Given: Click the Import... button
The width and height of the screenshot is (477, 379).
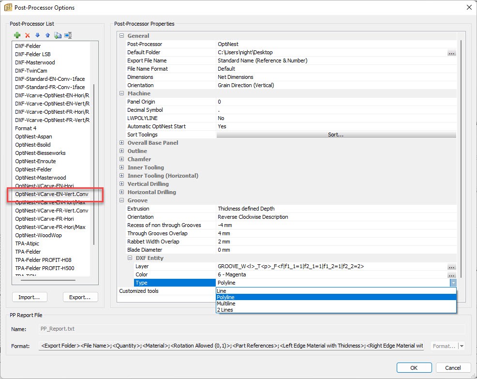Looking at the screenshot, I should point(30,297).
